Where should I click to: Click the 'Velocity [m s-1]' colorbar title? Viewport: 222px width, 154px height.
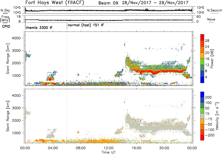[x=217, y=116]
